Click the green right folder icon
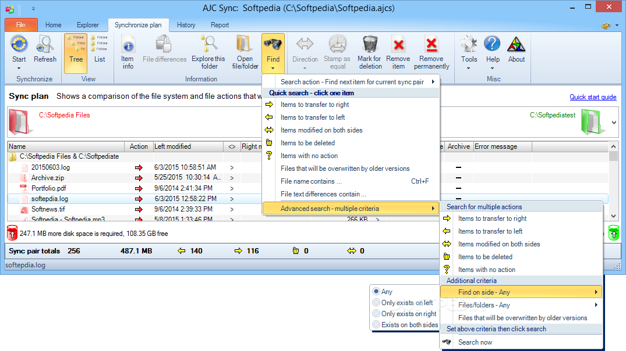Image resolution: width=626 pixels, height=351 pixels. click(x=592, y=122)
